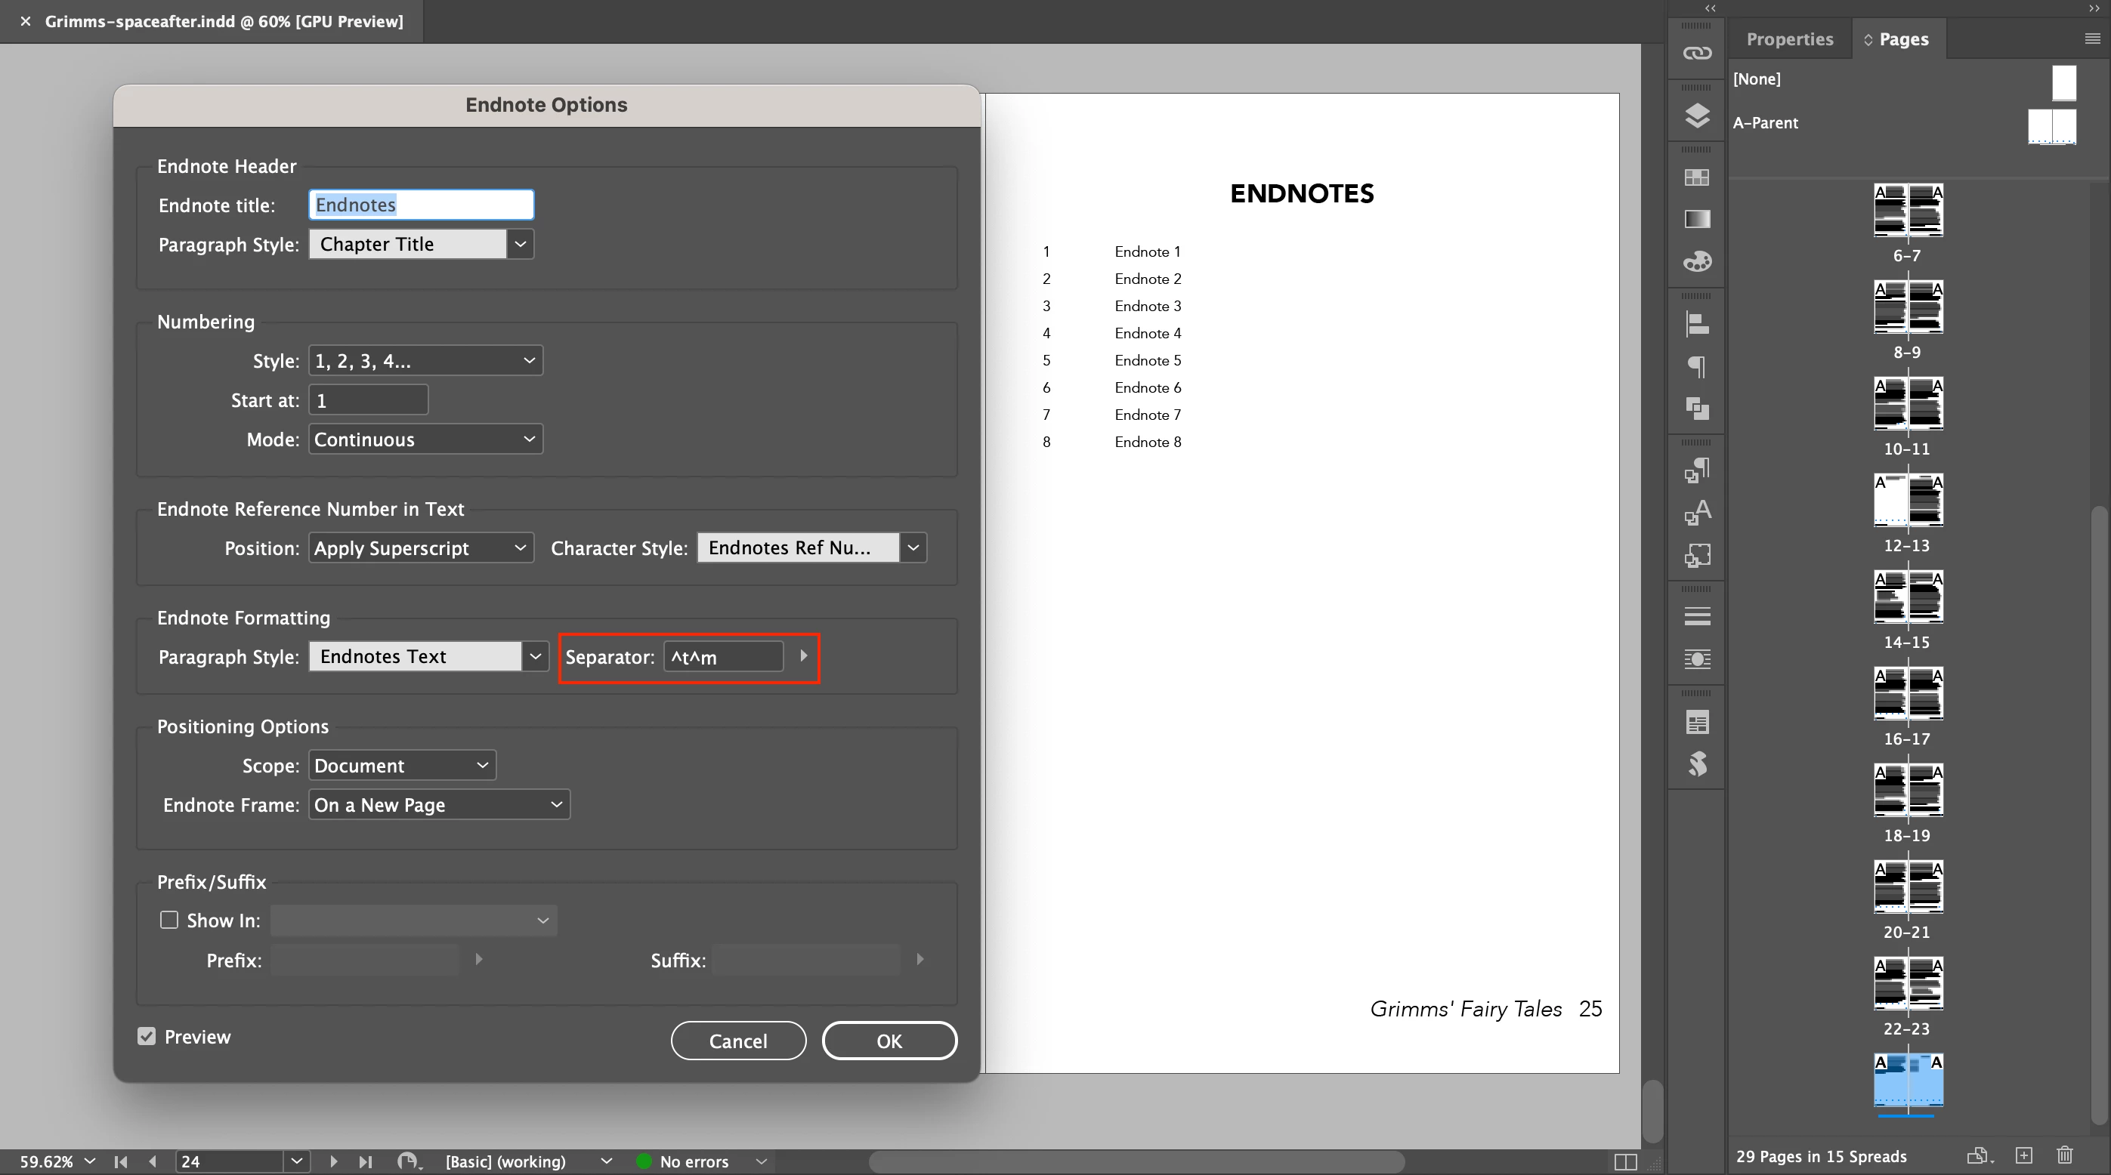Image resolution: width=2111 pixels, height=1175 pixels.
Task: Switch to the Properties tab
Action: coord(1789,39)
